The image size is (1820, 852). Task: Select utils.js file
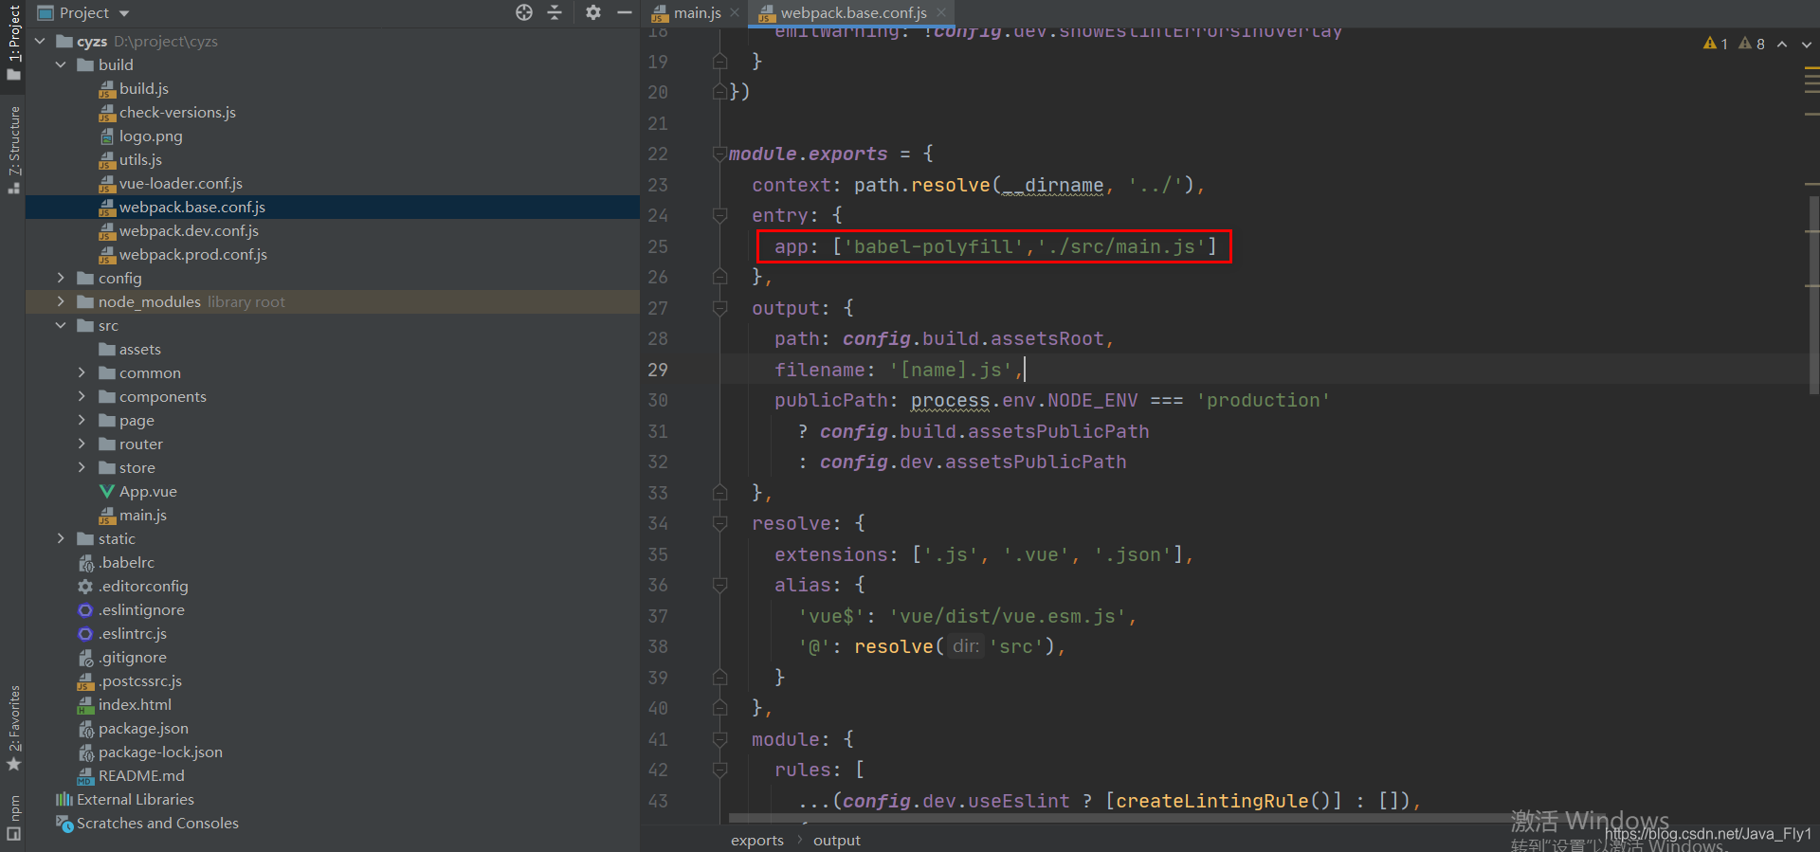click(x=140, y=159)
